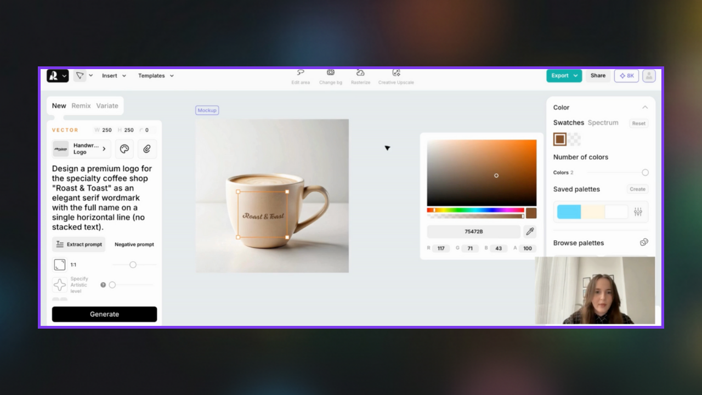Image resolution: width=702 pixels, height=395 pixels.
Task: Select the pointer selection tool
Action: (x=80, y=76)
